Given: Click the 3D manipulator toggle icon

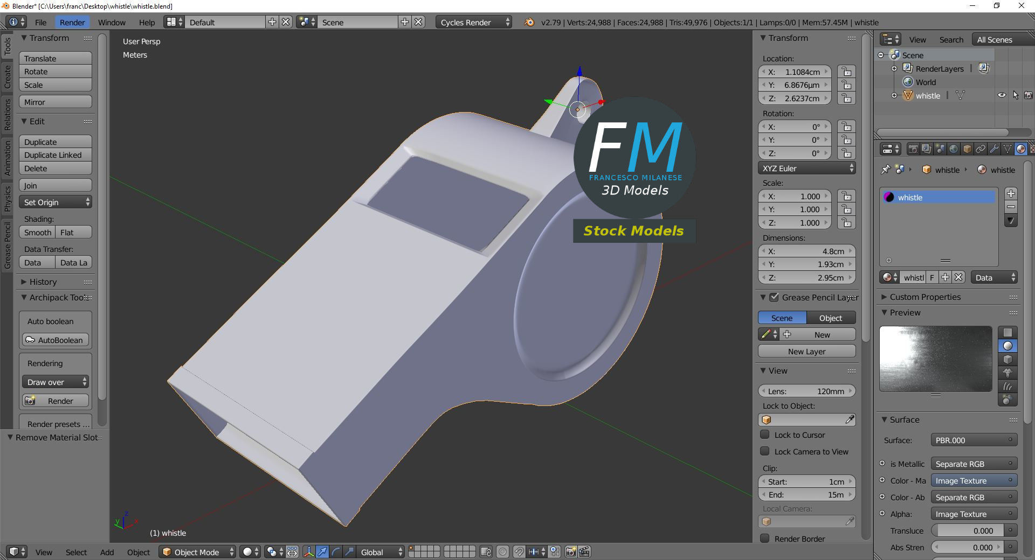Looking at the screenshot, I should point(309,552).
